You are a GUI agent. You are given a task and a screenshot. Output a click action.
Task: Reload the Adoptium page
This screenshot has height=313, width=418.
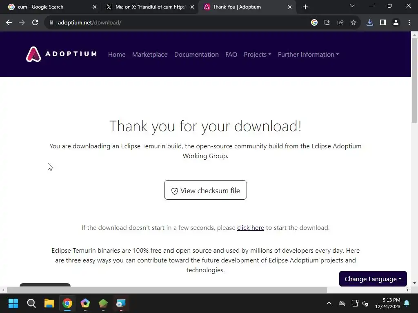[x=35, y=23]
